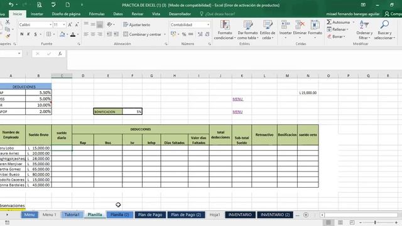Open the Fórmulas ribbon tab
The height and width of the screenshot is (226, 402).
pos(97,14)
